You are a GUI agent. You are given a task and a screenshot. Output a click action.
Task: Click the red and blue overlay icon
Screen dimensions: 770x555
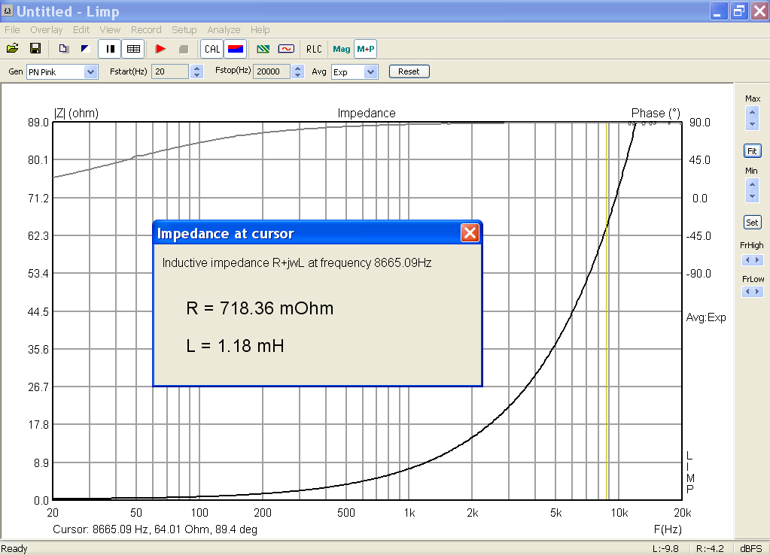click(236, 49)
